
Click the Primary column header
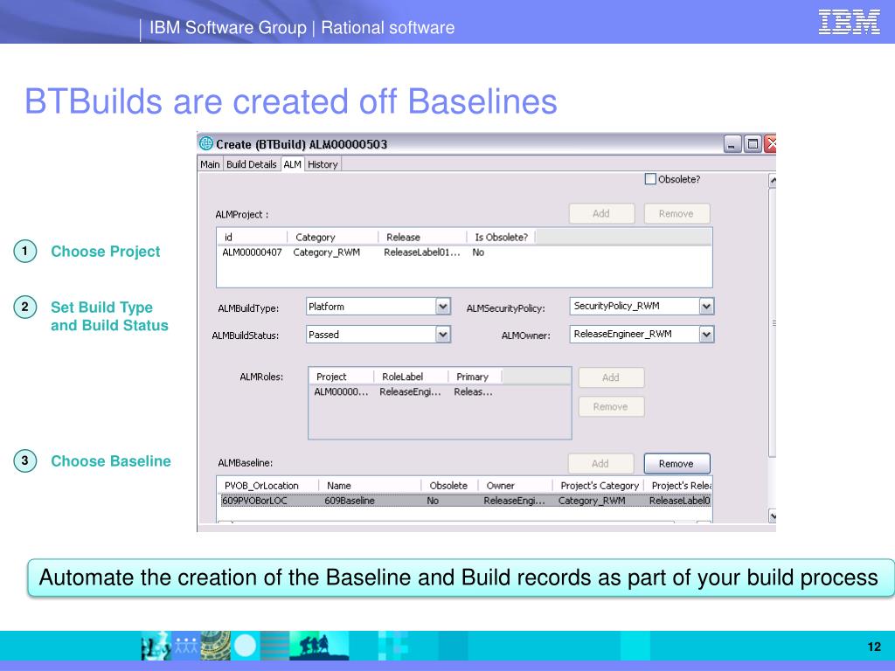point(475,377)
